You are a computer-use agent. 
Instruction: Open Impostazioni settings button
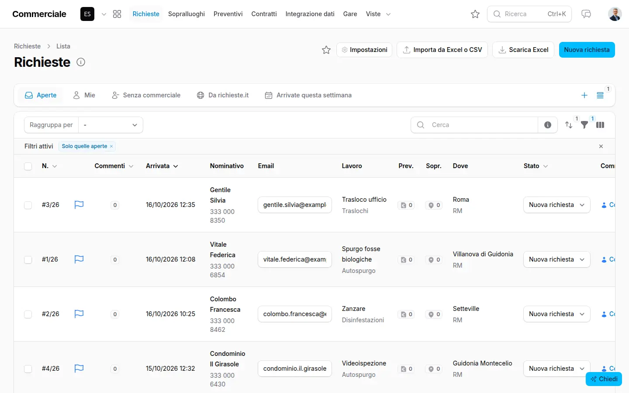pyautogui.click(x=364, y=50)
